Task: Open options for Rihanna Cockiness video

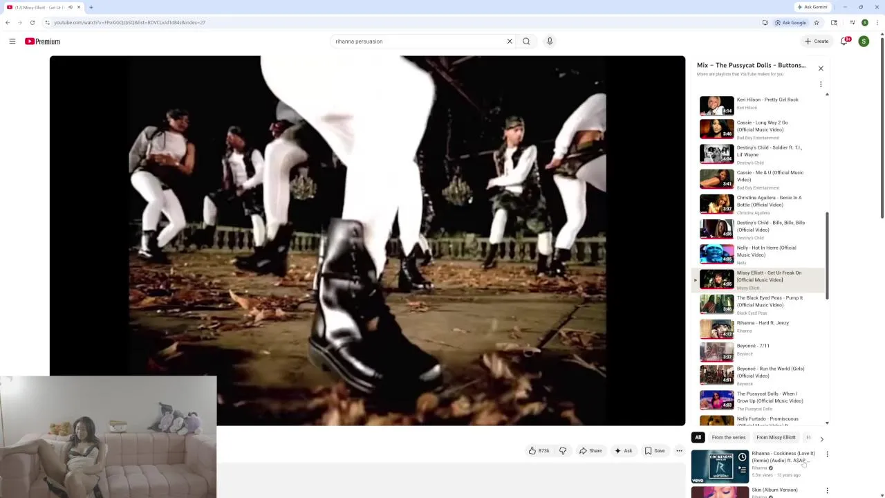Action: 827,454
